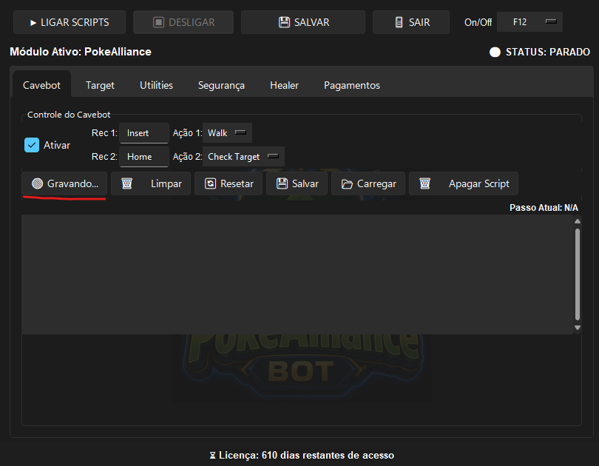Image resolution: width=599 pixels, height=466 pixels.
Task: Open the Target tab
Action: [x=100, y=85]
